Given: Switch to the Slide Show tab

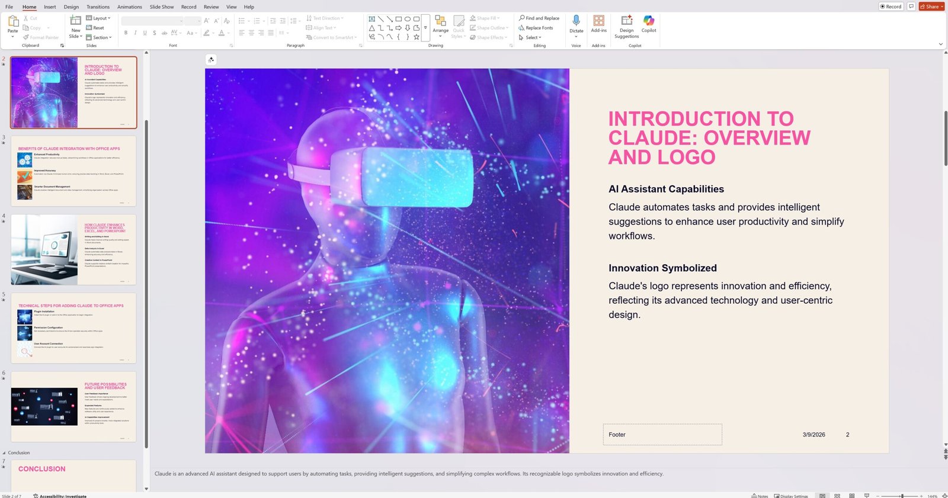Looking at the screenshot, I should 162,7.
